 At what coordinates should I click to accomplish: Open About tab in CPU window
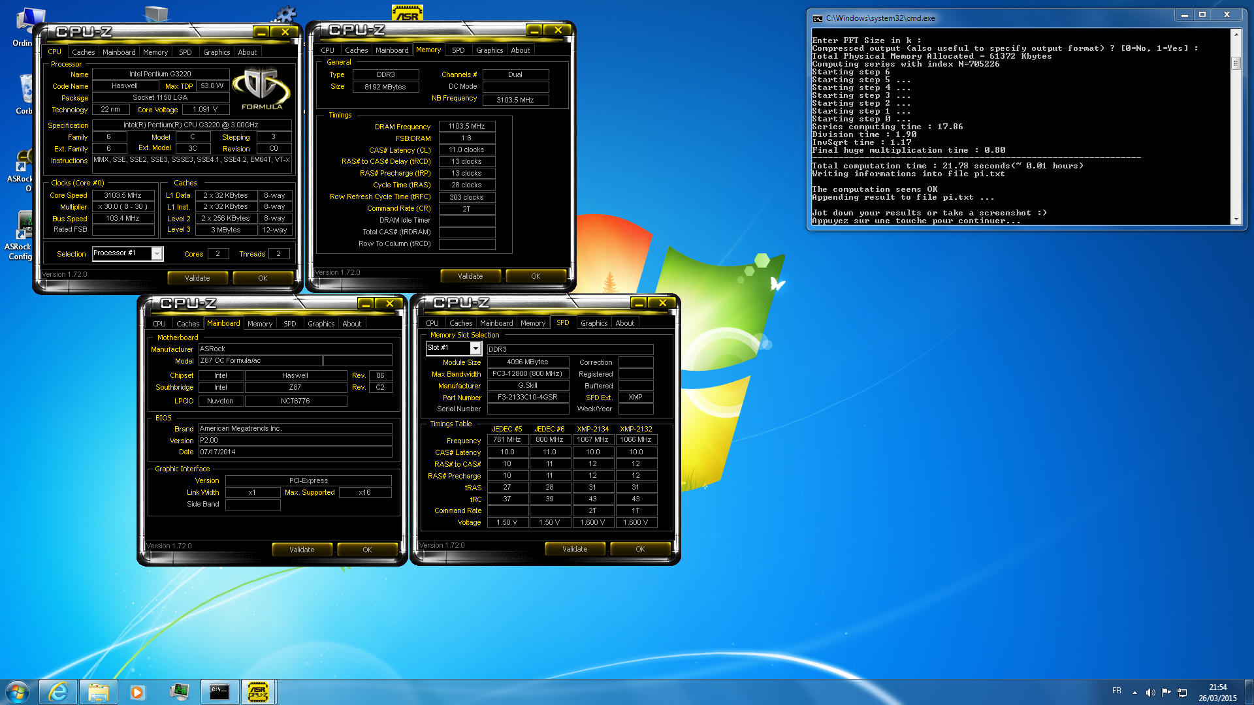tap(247, 52)
